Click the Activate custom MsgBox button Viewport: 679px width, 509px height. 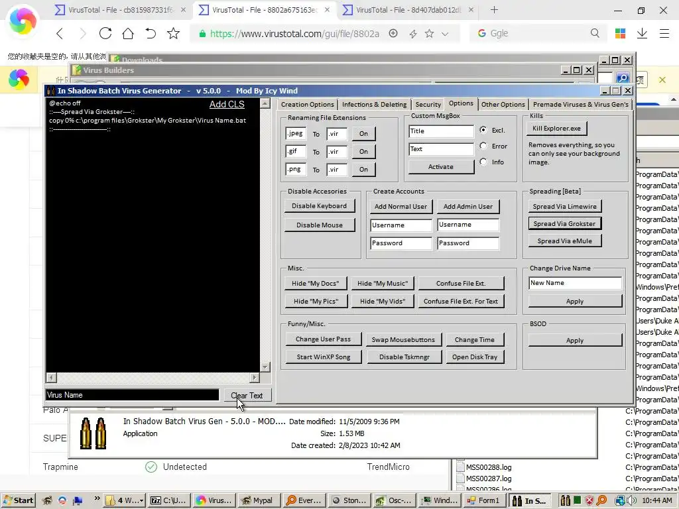pos(441,166)
